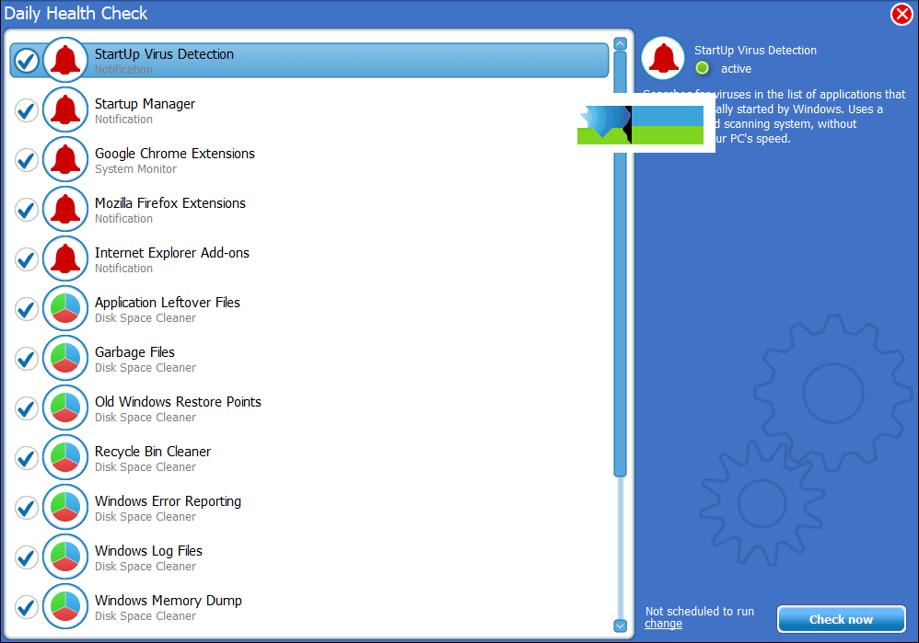Select the Old Windows Restore Points label
The image size is (919, 643).
click(x=178, y=403)
